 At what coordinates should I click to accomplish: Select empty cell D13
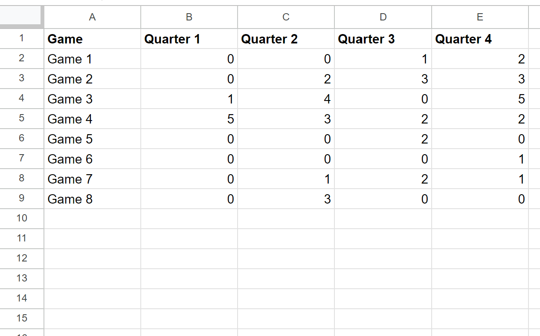coord(383,279)
